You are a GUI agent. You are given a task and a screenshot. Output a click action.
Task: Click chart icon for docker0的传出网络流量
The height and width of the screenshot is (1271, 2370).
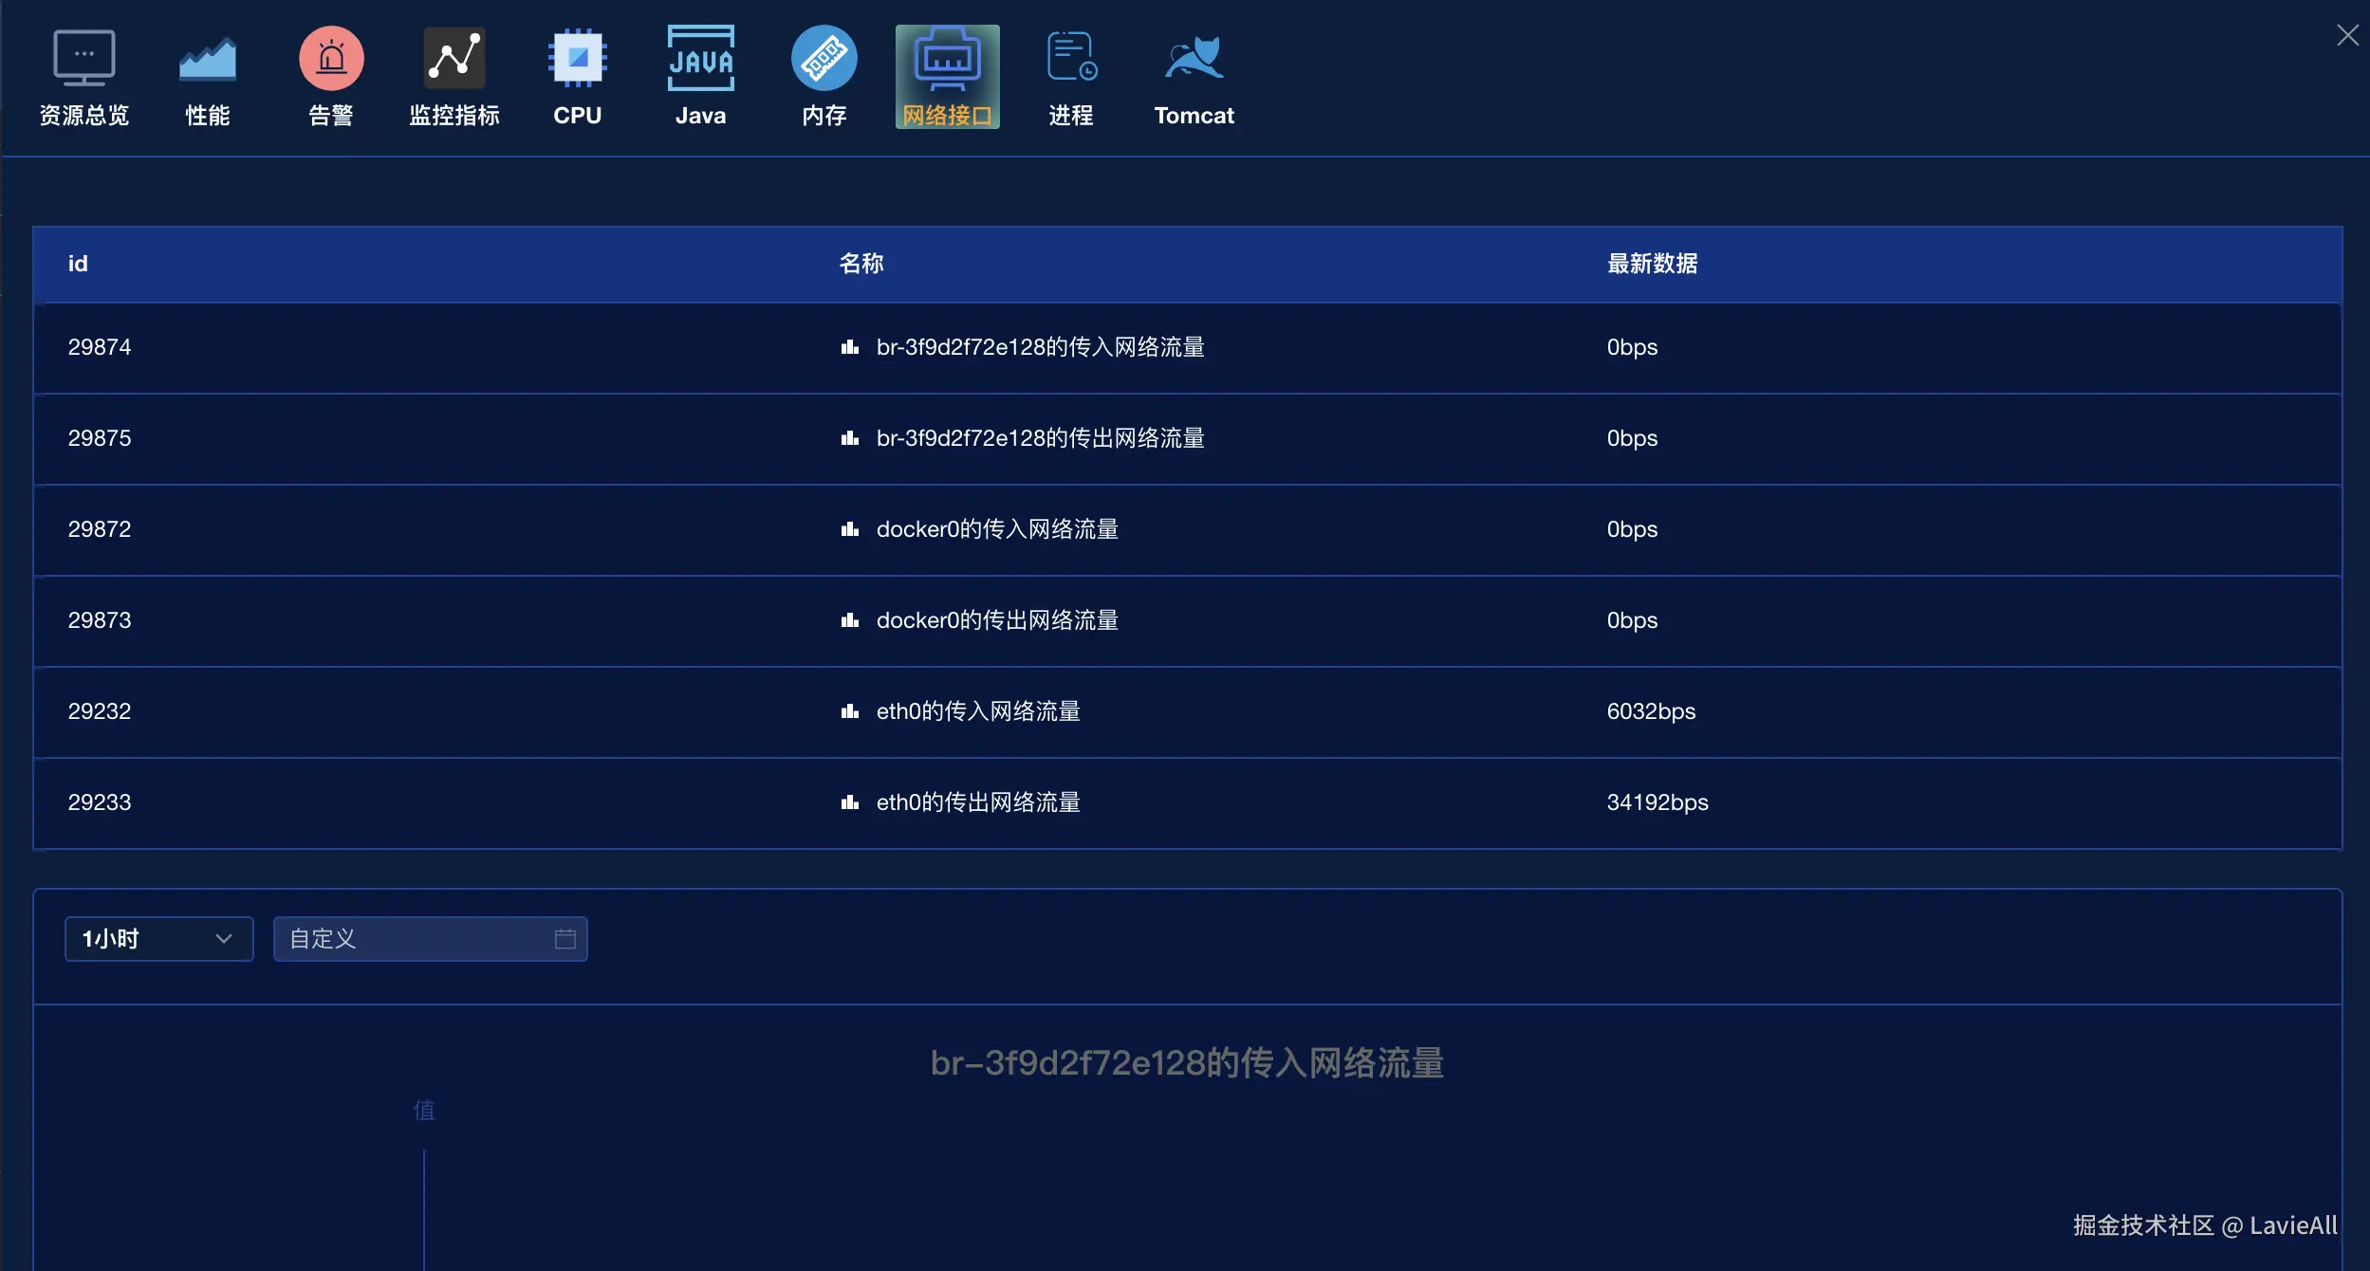849,620
